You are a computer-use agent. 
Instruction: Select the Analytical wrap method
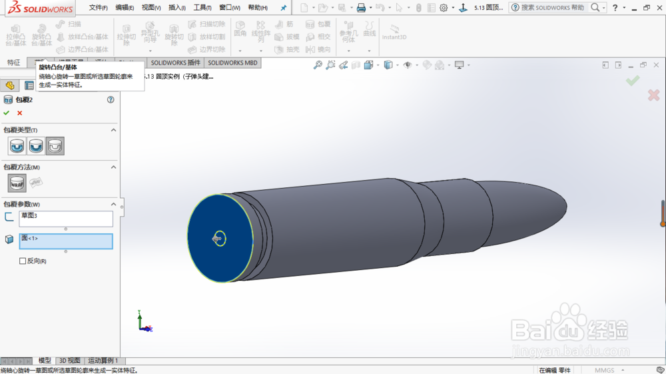click(x=17, y=183)
